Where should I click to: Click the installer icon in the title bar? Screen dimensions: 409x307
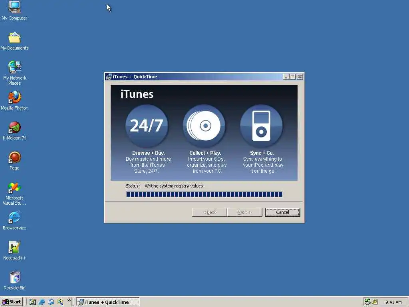pos(109,77)
